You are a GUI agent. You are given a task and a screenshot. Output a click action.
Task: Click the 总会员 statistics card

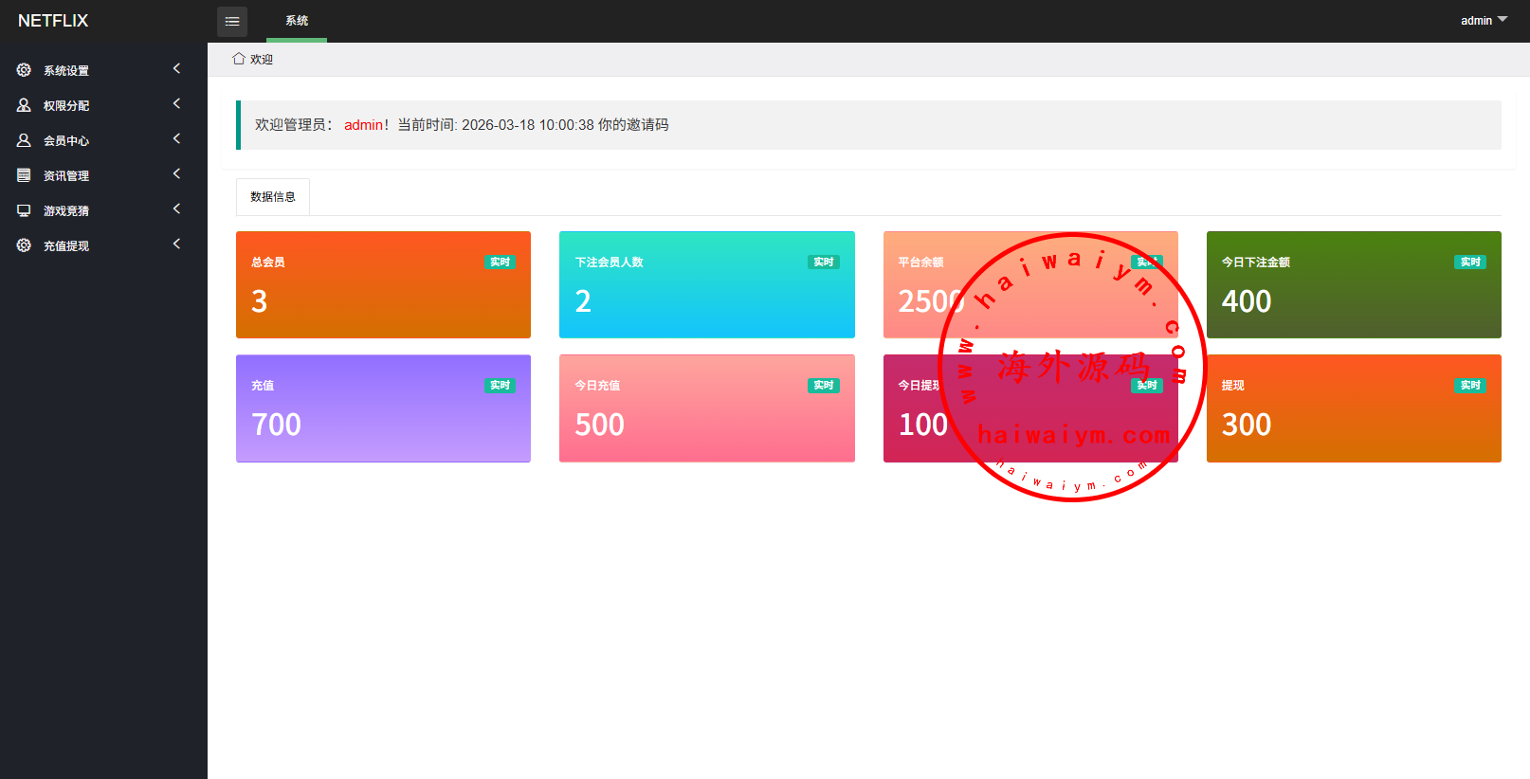(383, 285)
